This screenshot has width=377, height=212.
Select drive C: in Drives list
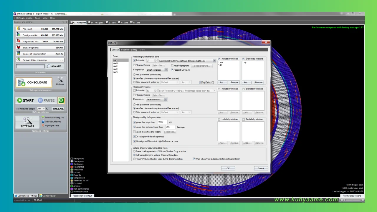point(121,60)
